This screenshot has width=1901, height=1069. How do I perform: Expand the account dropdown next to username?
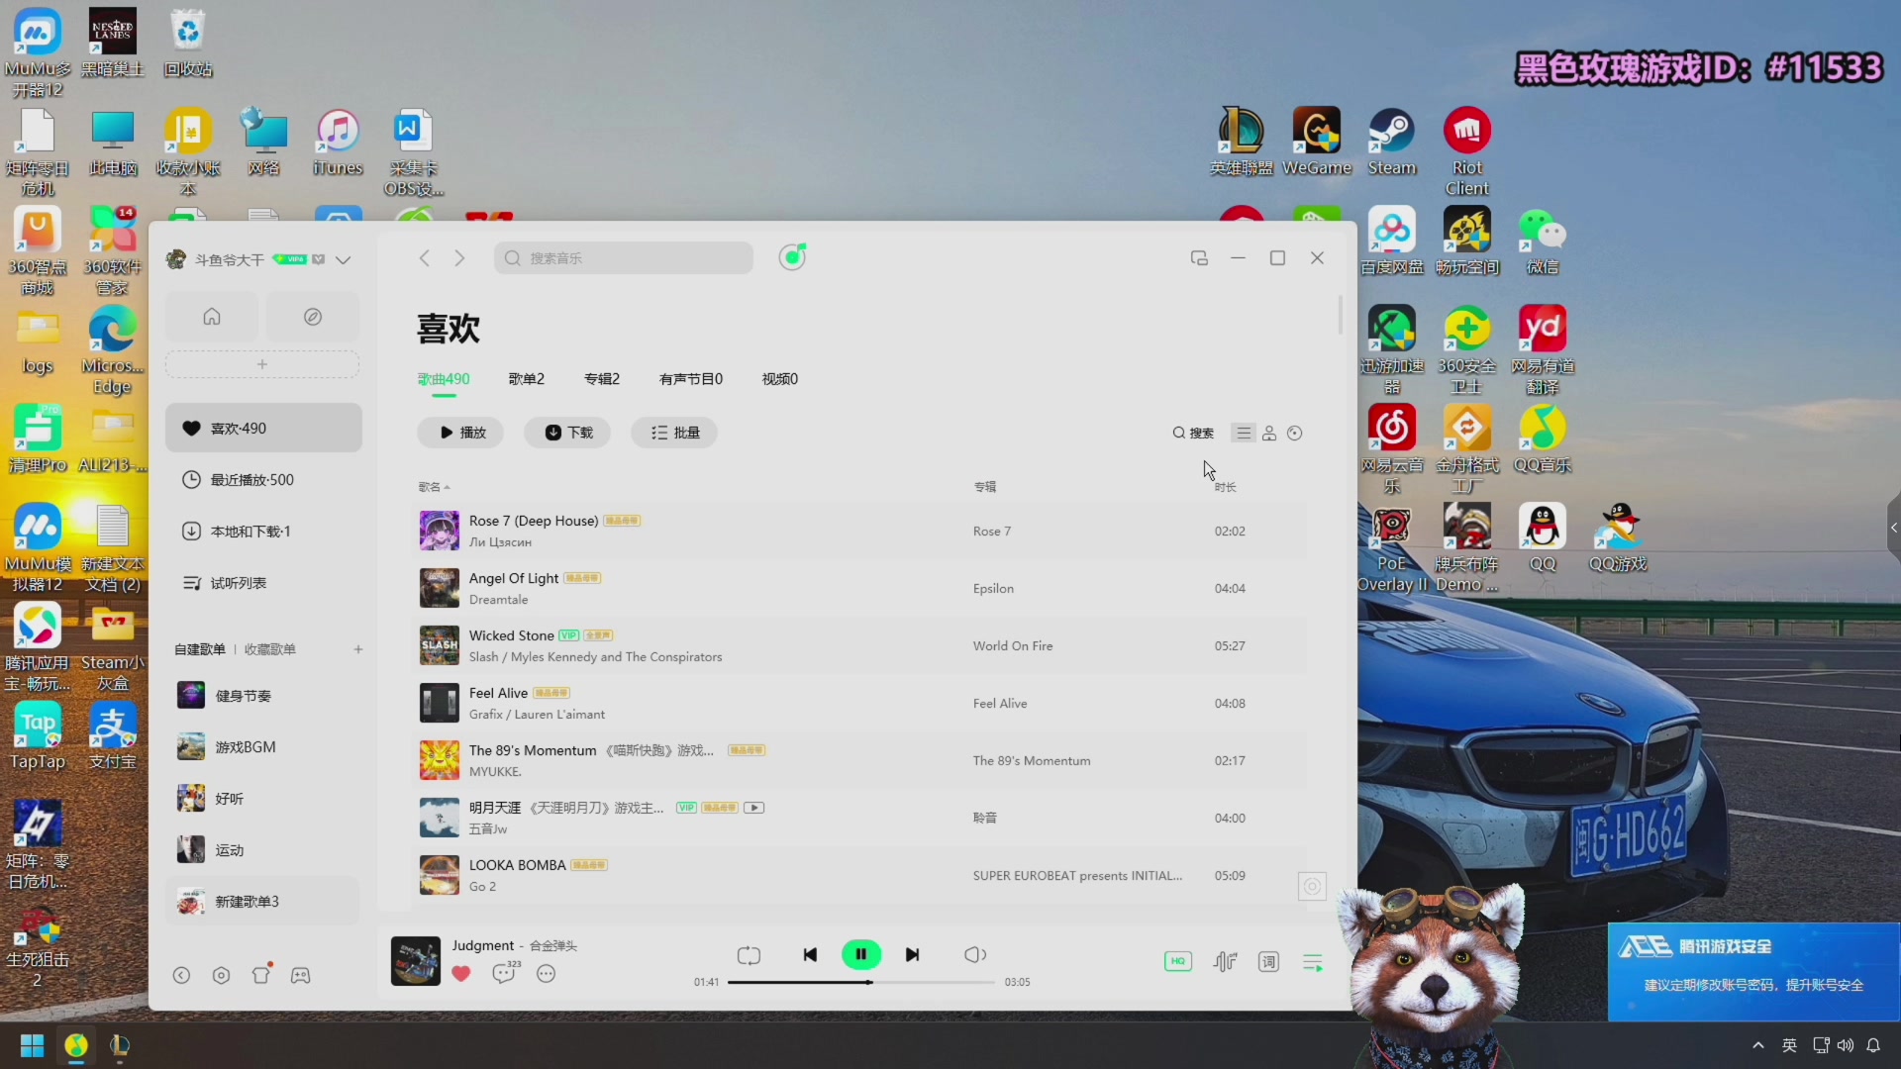tap(344, 259)
